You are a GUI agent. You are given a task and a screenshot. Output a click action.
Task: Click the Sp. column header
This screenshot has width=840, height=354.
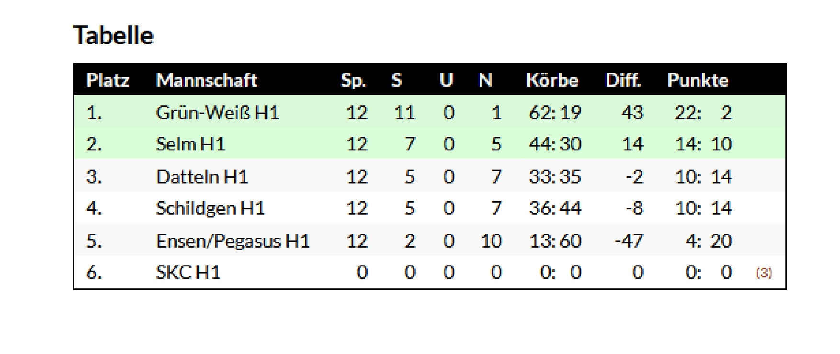tap(353, 80)
